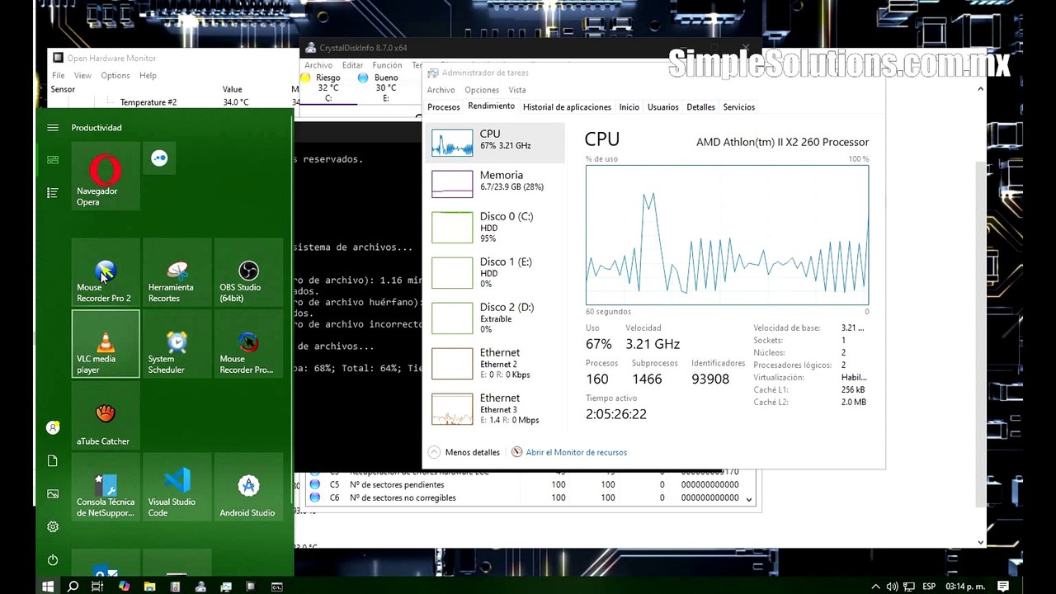This screenshot has height=594, width=1056.
Task: Click scroll-down arrow in CrystalDiskInfo attribute list
Action: [x=749, y=499]
